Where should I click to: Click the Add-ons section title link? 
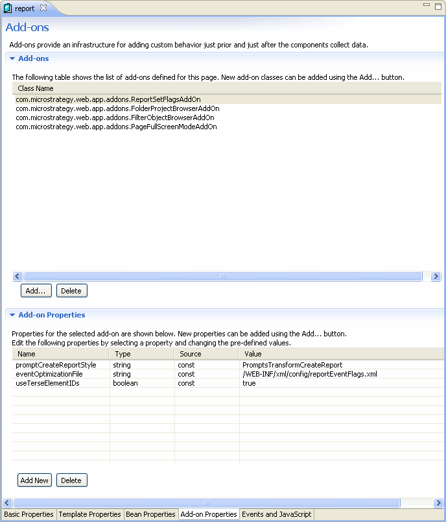point(34,58)
